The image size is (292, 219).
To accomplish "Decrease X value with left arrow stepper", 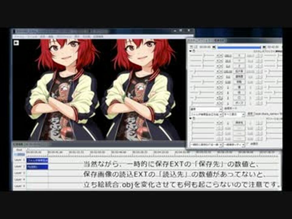I will pyautogui.click(x=218, y=55).
